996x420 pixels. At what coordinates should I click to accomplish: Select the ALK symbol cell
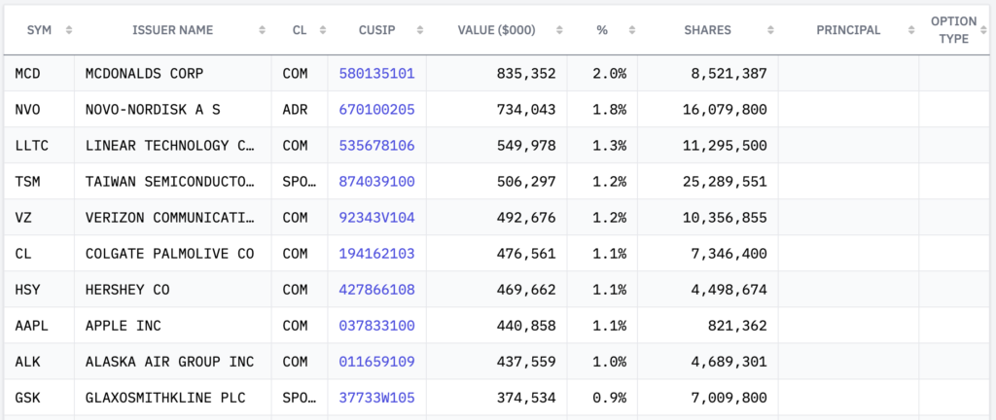point(39,362)
